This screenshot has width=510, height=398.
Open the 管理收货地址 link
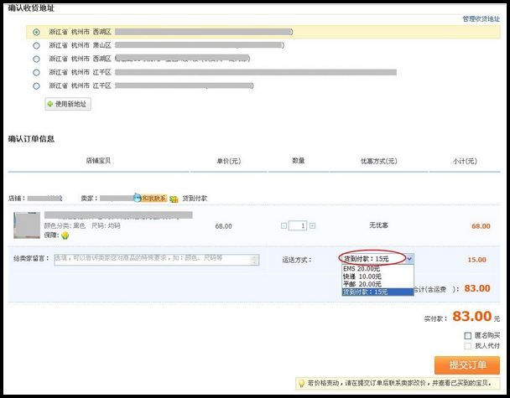coord(481,18)
